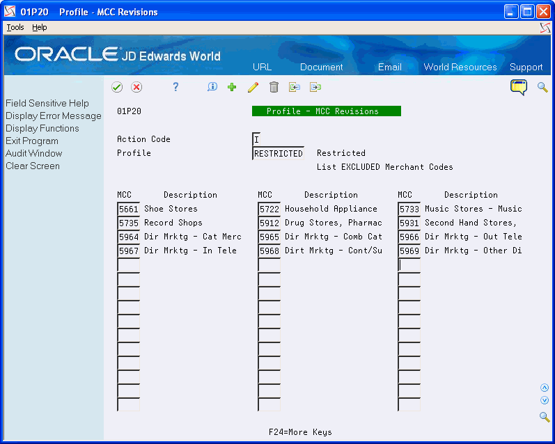
Task: Click the scroll up circle arrow
Action: point(545,388)
